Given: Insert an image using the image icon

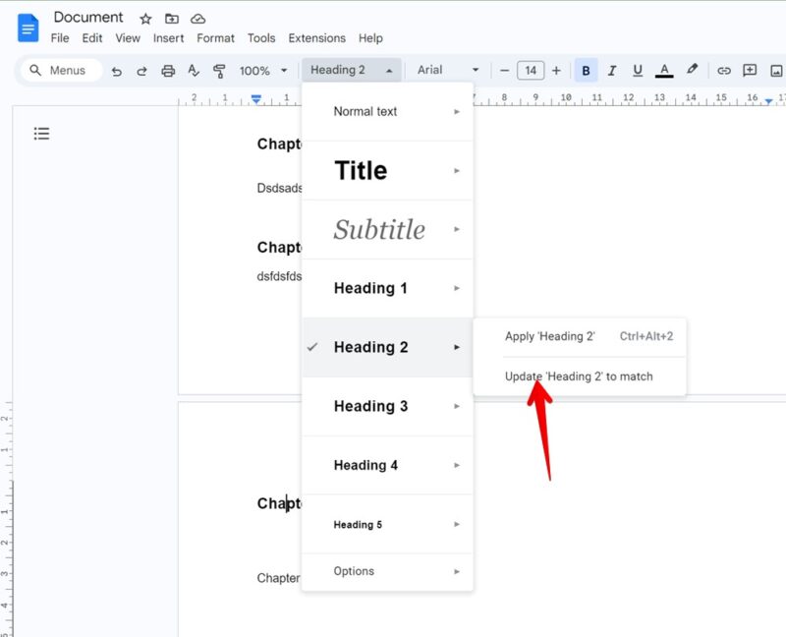Looking at the screenshot, I should tap(776, 70).
